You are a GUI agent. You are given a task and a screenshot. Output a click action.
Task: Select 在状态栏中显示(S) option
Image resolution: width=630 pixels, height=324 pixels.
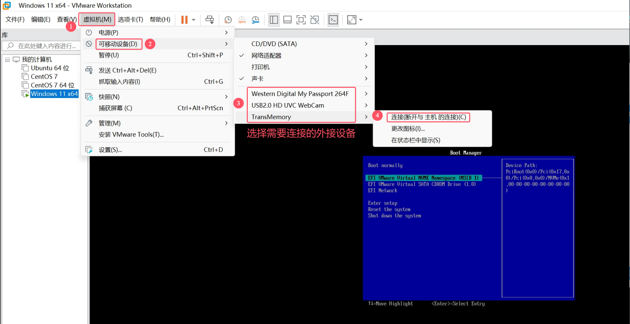tap(415, 140)
